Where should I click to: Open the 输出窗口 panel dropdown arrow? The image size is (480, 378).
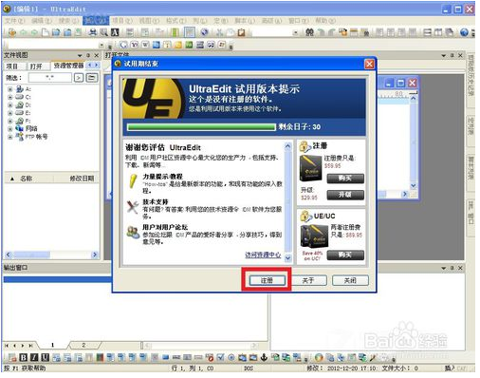443,268
